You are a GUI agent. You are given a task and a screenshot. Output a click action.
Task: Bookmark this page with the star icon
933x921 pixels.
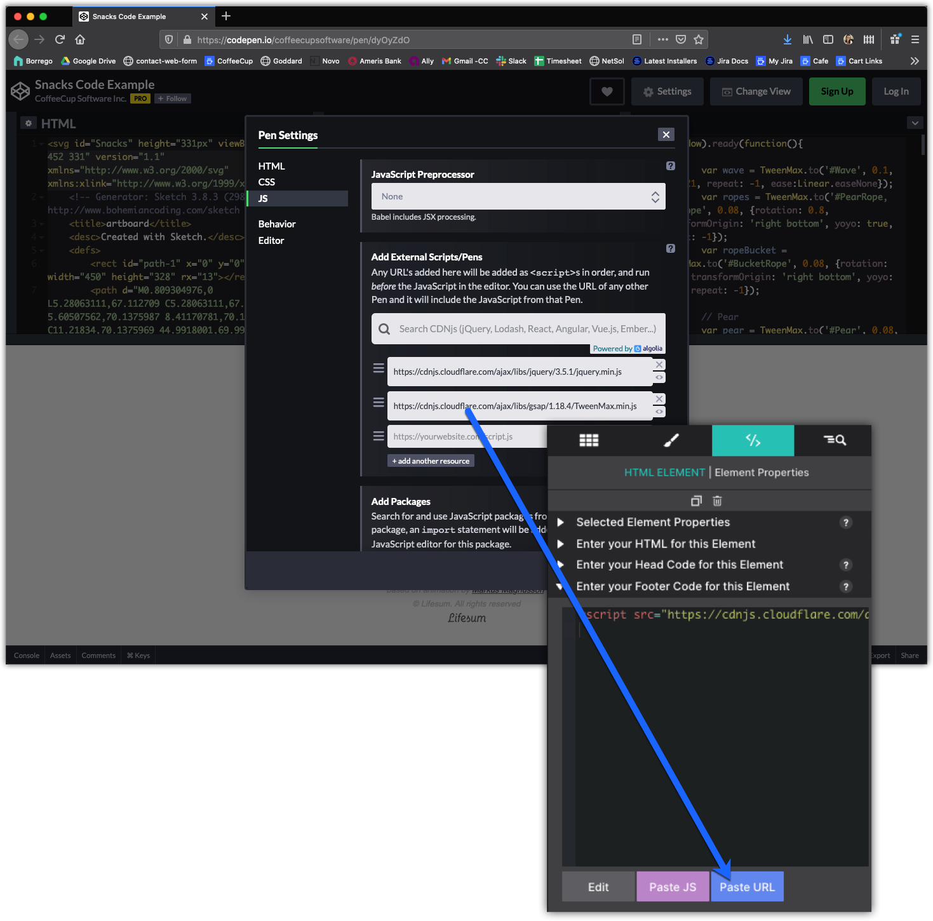pos(699,39)
